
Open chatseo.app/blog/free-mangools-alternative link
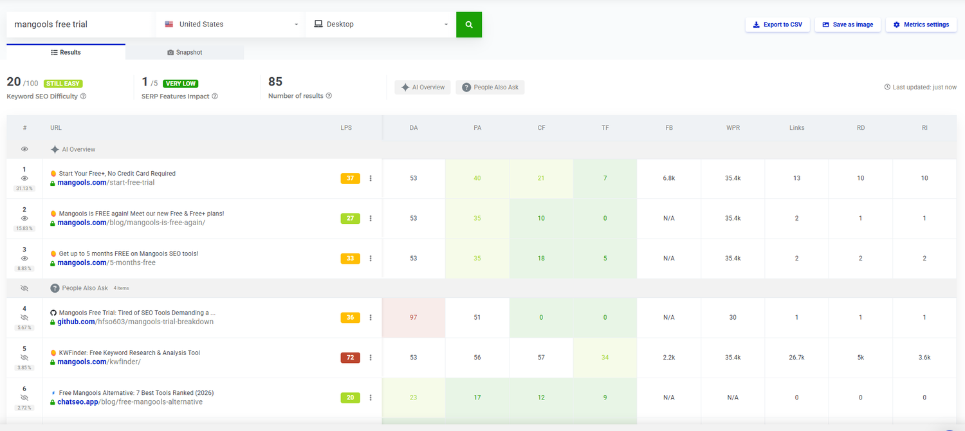[130, 402]
